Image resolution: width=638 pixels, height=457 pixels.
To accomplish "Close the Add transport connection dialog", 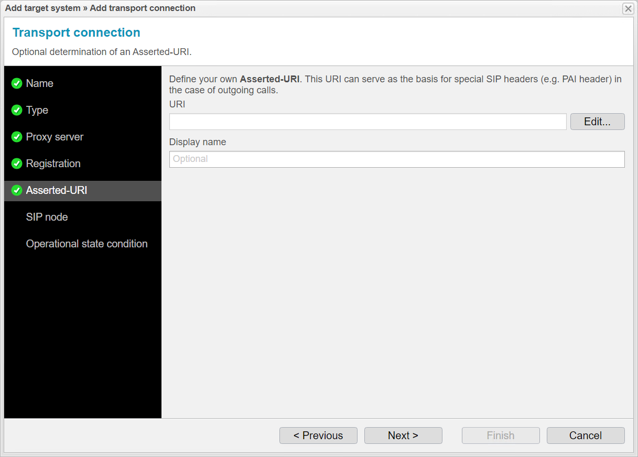I will coord(628,8).
